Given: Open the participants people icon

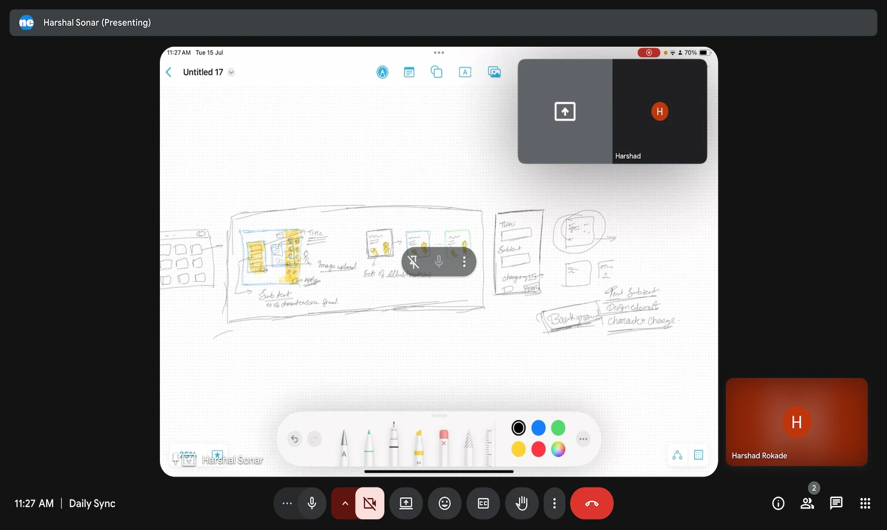Looking at the screenshot, I should point(807,503).
